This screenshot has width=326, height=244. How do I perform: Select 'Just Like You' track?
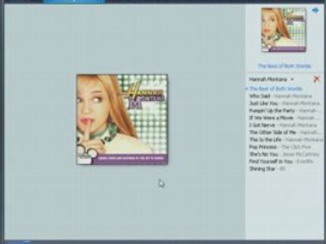pos(285,103)
